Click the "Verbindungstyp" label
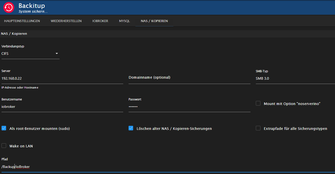The height and width of the screenshot is (174, 335). click(x=13, y=46)
